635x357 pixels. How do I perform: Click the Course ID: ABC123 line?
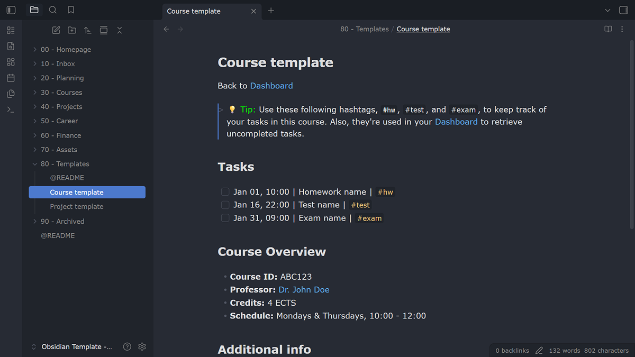[x=271, y=277]
